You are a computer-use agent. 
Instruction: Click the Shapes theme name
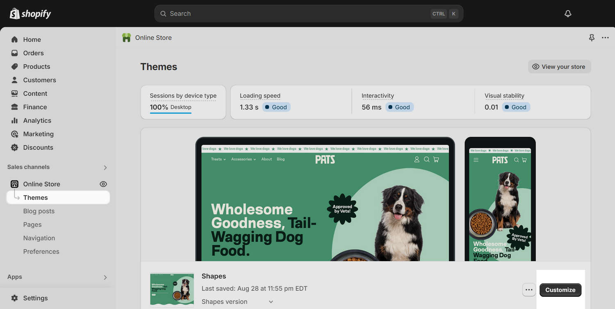pos(214,276)
